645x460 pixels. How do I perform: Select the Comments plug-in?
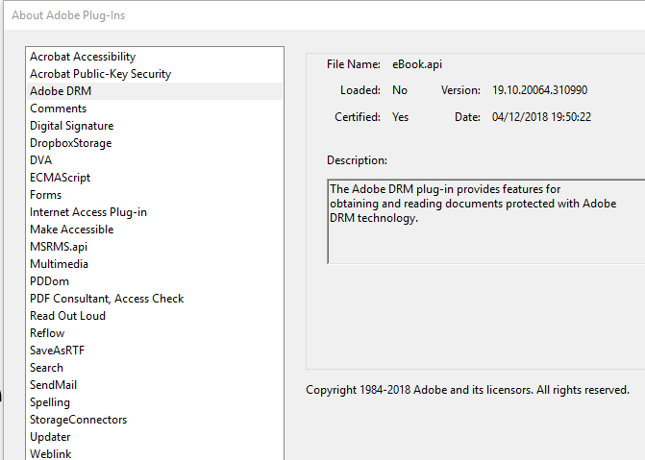pyautogui.click(x=58, y=109)
